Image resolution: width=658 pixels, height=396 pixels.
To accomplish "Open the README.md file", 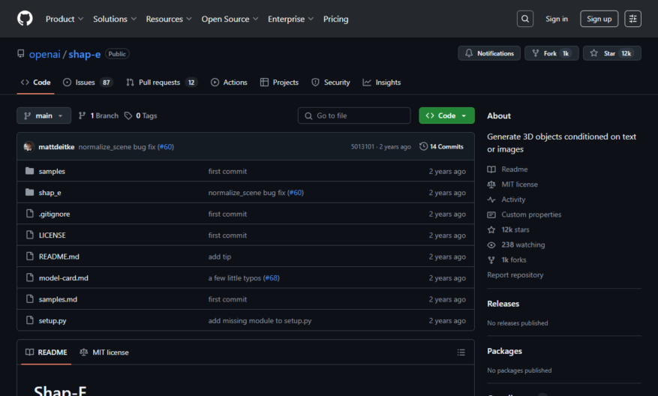I will [x=59, y=256].
